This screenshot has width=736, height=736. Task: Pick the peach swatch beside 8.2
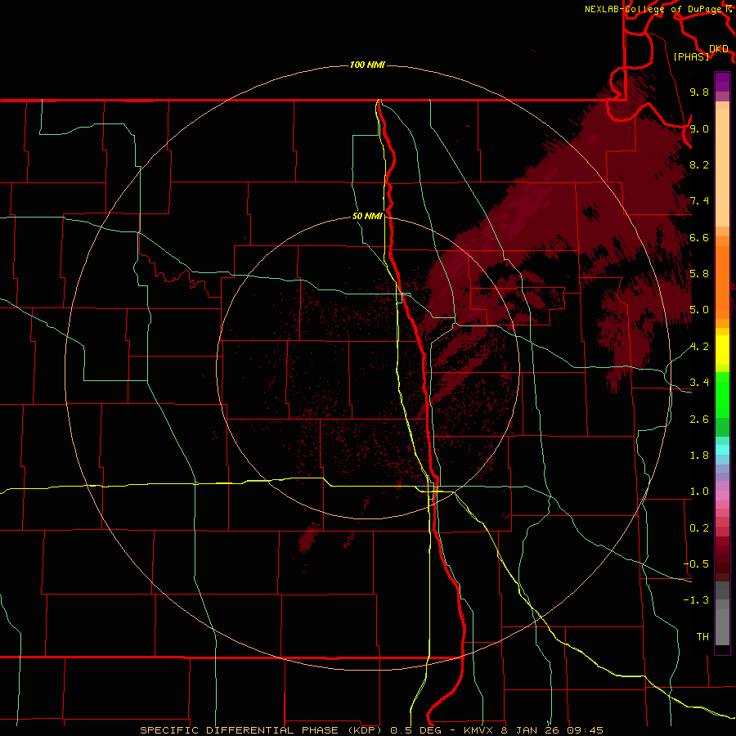(x=722, y=168)
